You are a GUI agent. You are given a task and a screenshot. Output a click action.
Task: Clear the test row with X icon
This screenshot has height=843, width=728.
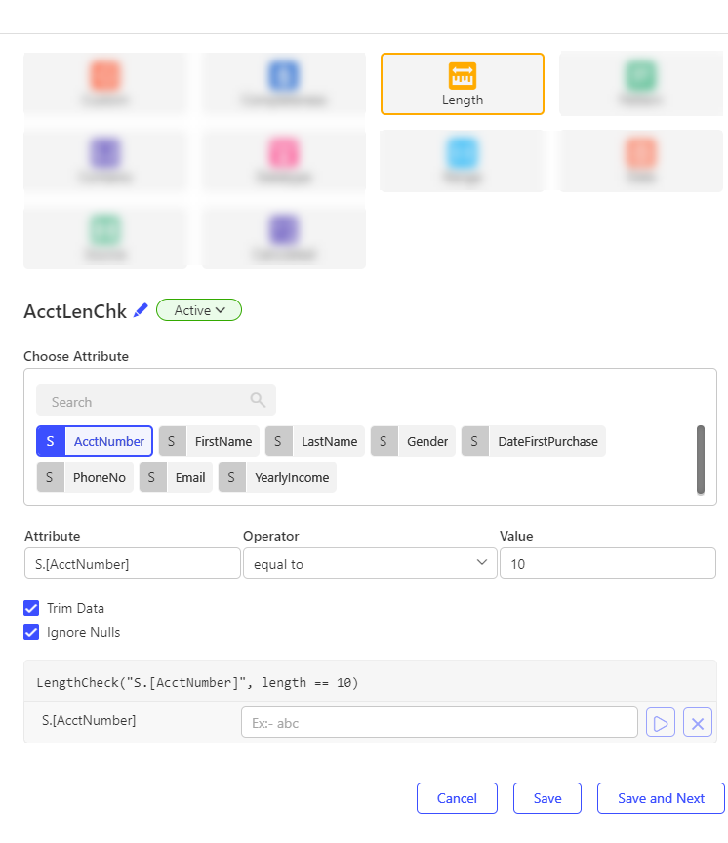[698, 723]
